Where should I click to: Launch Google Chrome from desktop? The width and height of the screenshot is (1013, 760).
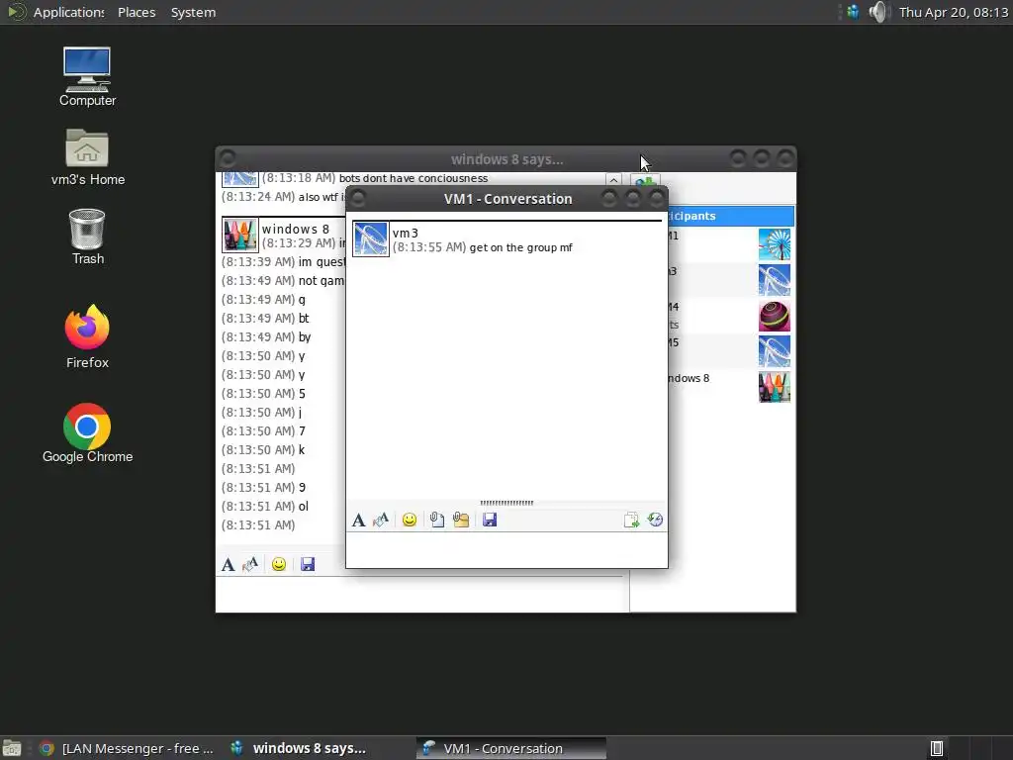(x=87, y=433)
